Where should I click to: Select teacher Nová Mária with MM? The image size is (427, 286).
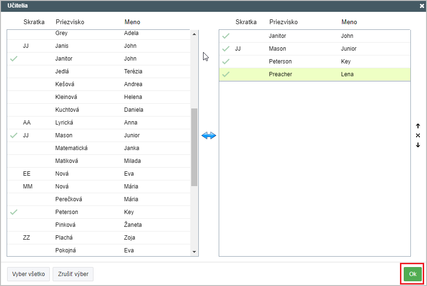99,187
